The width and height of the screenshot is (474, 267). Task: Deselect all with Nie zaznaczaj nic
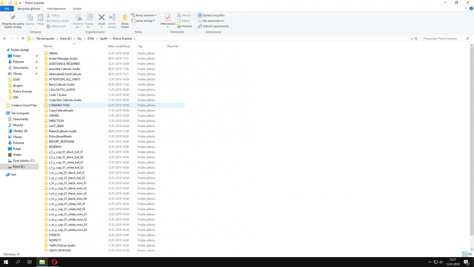coord(211,20)
